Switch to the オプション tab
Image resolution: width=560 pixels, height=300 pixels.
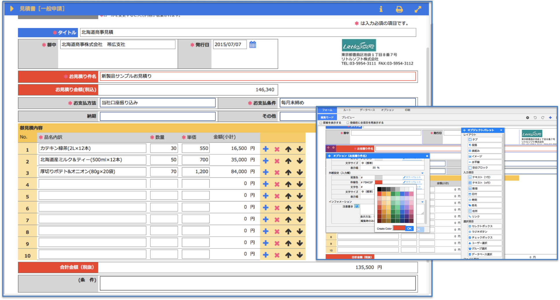point(387,110)
